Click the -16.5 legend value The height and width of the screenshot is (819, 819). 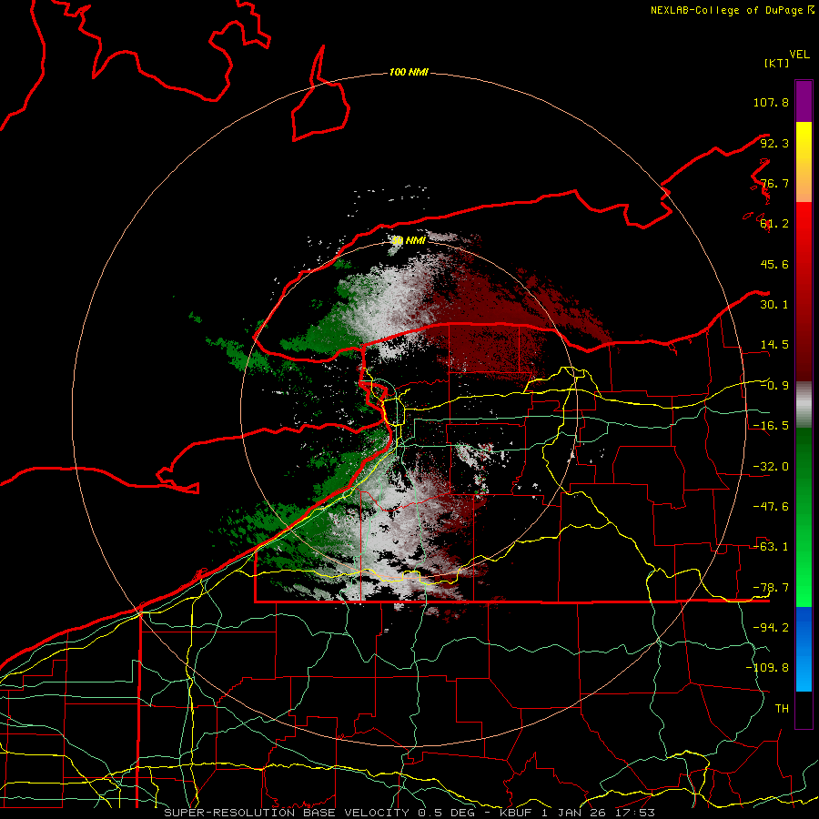point(771,426)
